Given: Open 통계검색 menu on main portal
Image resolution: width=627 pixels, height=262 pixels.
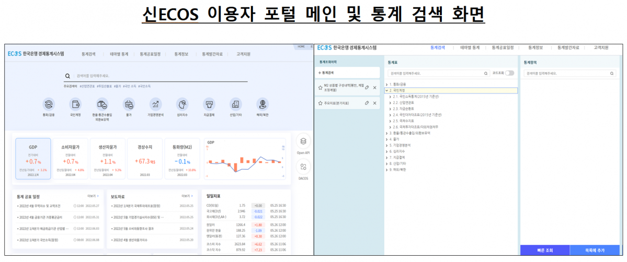Looking at the screenshot, I should click(x=88, y=54).
